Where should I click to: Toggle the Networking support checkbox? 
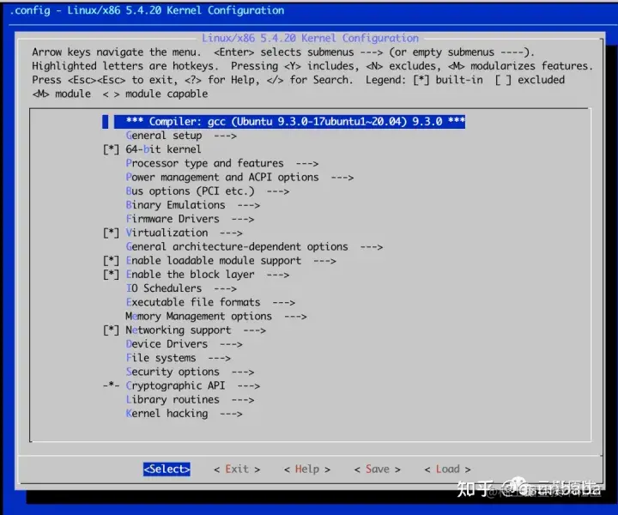click(x=111, y=330)
